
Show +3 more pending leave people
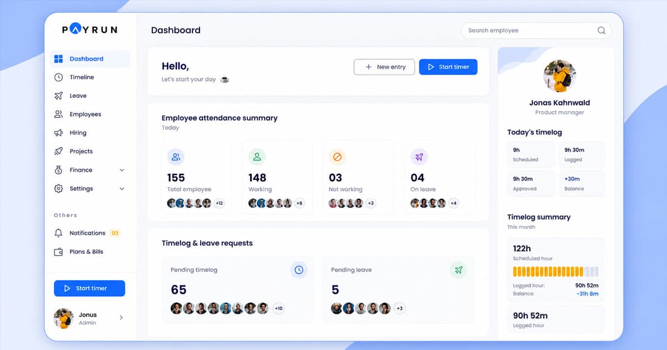(400, 308)
